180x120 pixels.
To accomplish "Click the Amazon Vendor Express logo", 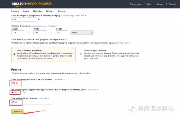I will pyautogui.click(x=31, y=4).
